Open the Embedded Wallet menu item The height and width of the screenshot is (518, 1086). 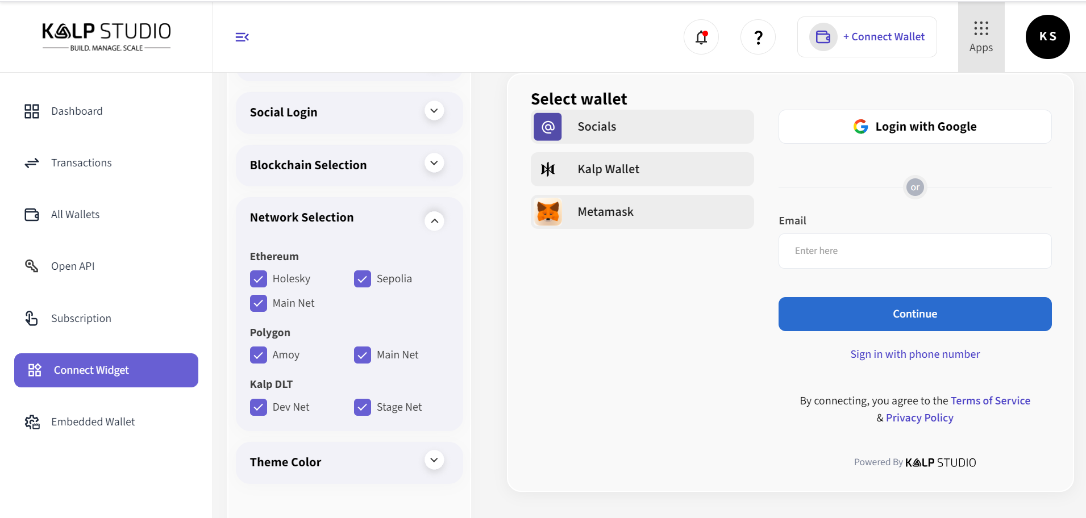93,422
